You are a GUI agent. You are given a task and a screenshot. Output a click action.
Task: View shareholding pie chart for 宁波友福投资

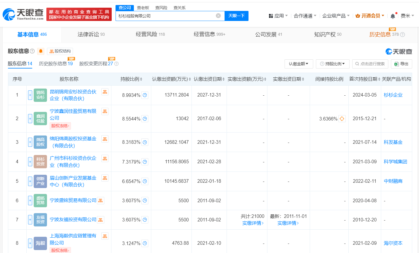[145, 220]
